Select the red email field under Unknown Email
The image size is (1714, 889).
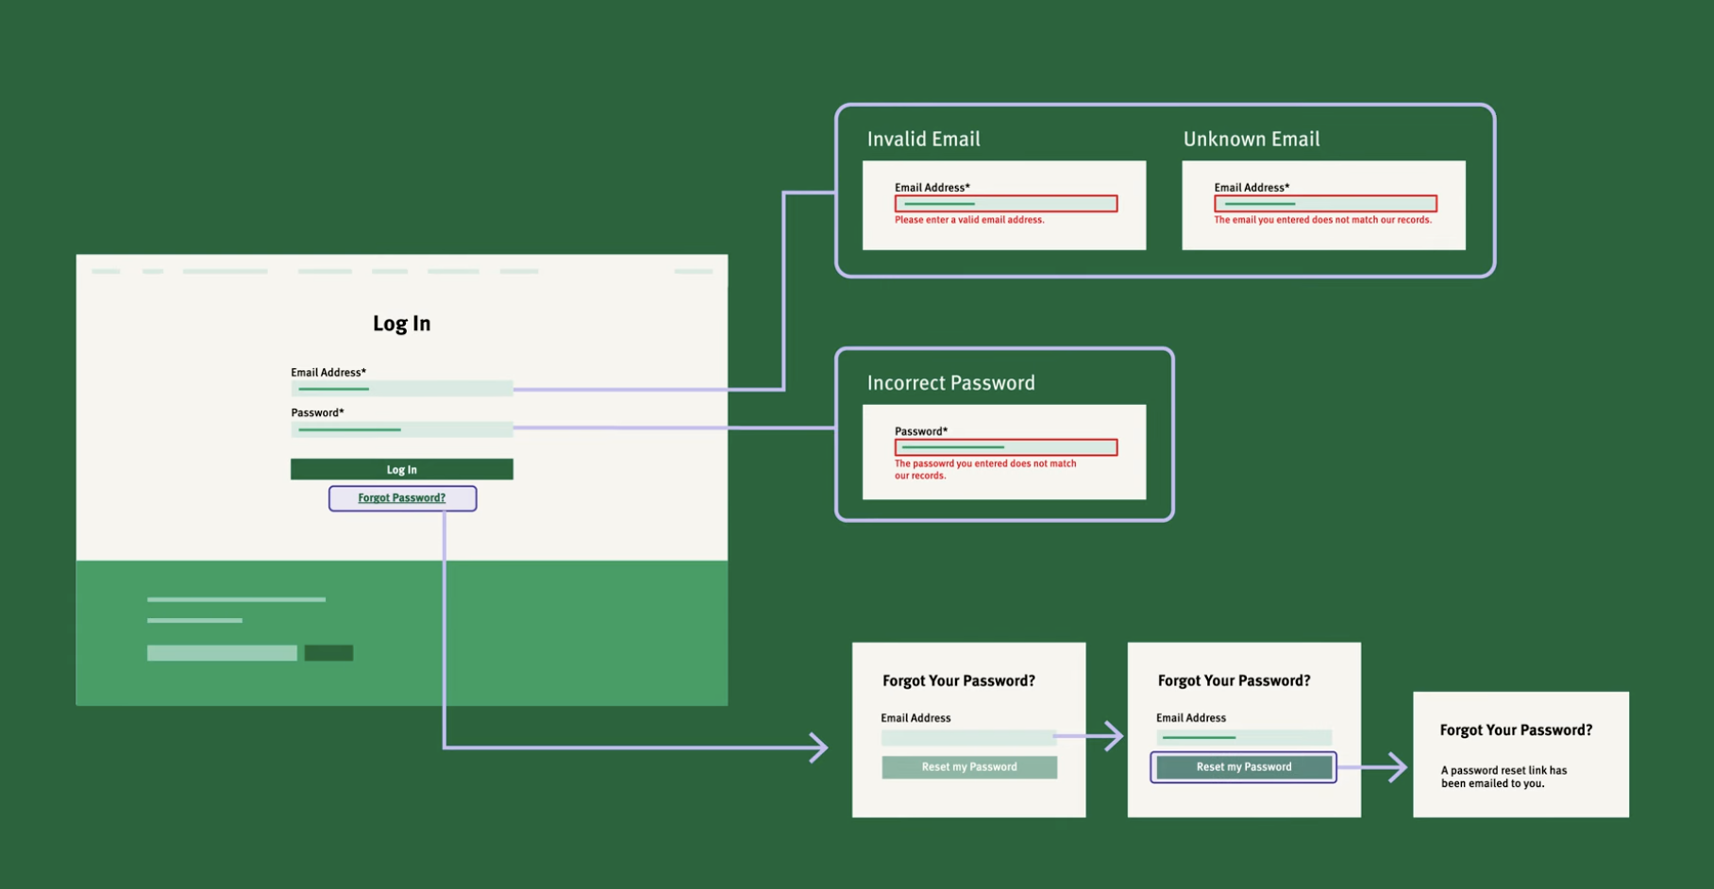tap(1325, 204)
